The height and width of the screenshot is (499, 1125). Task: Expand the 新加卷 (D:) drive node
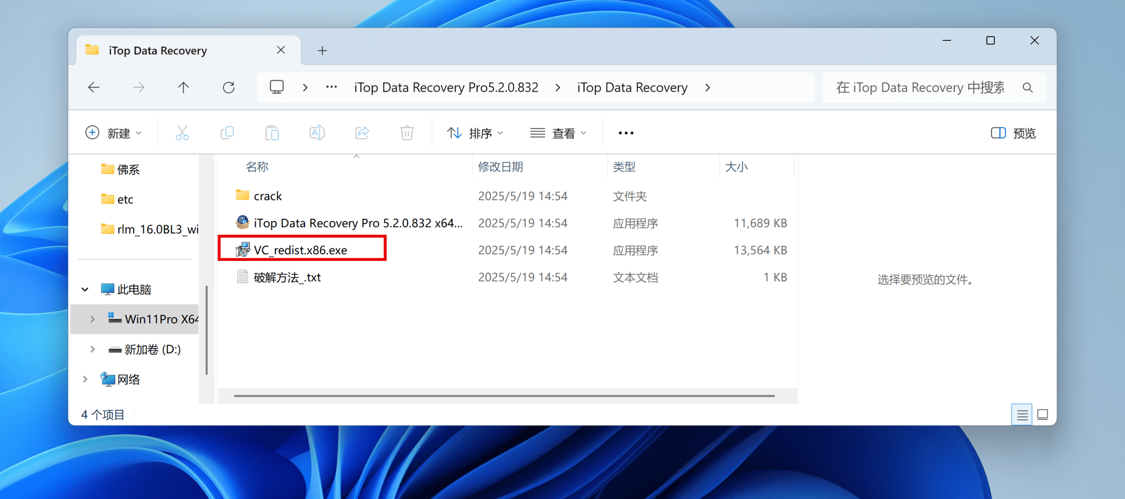click(92, 349)
